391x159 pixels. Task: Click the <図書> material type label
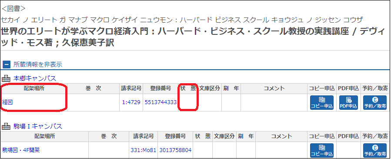pos(13,8)
